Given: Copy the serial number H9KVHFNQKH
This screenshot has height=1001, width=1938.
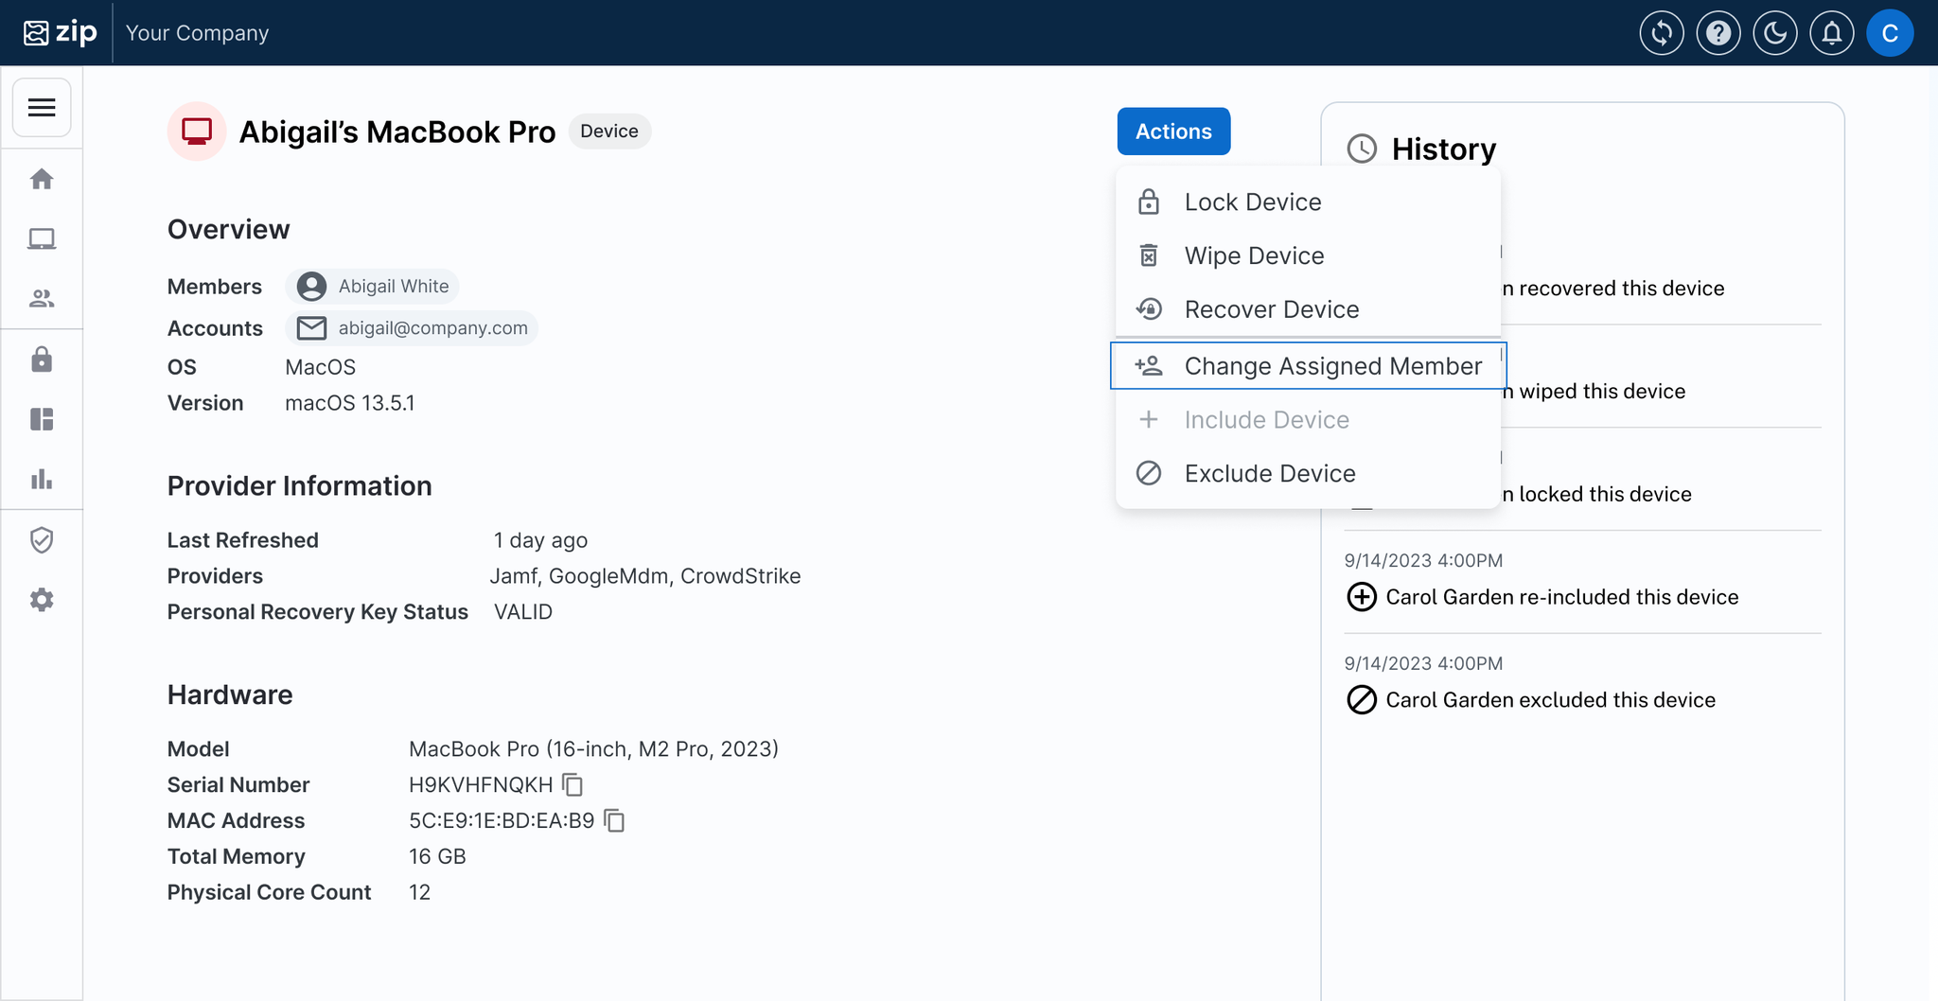Looking at the screenshot, I should pyautogui.click(x=573, y=785).
